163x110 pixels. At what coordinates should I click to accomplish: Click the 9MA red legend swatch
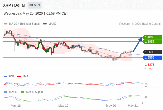pyautogui.click(x=19, y=76)
